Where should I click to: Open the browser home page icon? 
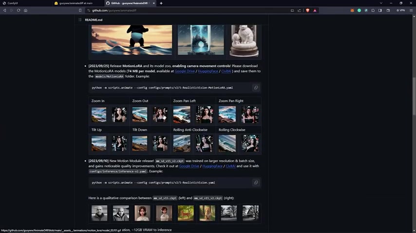25,10
